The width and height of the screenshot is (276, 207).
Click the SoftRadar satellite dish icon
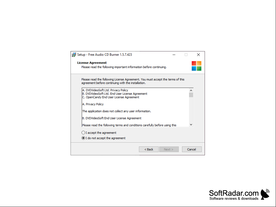point(265,194)
